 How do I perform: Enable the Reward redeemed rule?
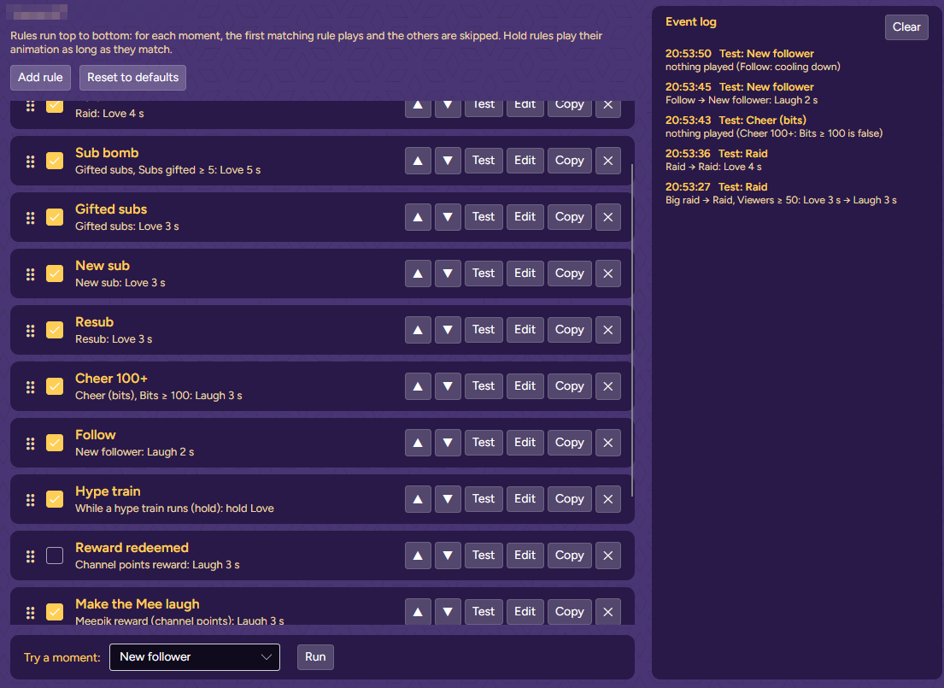(55, 556)
